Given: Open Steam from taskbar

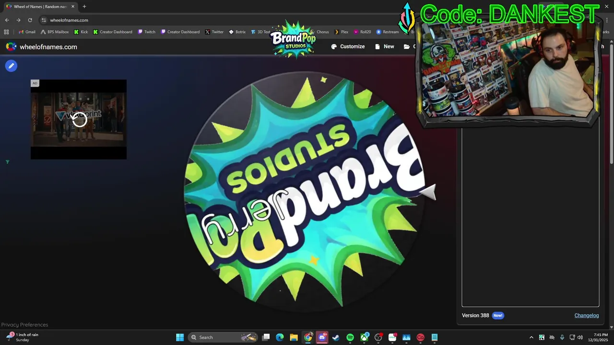Looking at the screenshot, I should point(336,337).
